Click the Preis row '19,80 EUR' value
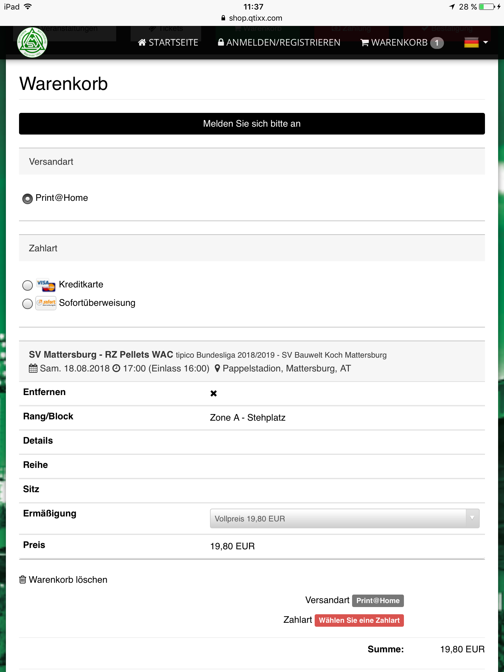This screenshot has height=672, width=504. [232, 546]
